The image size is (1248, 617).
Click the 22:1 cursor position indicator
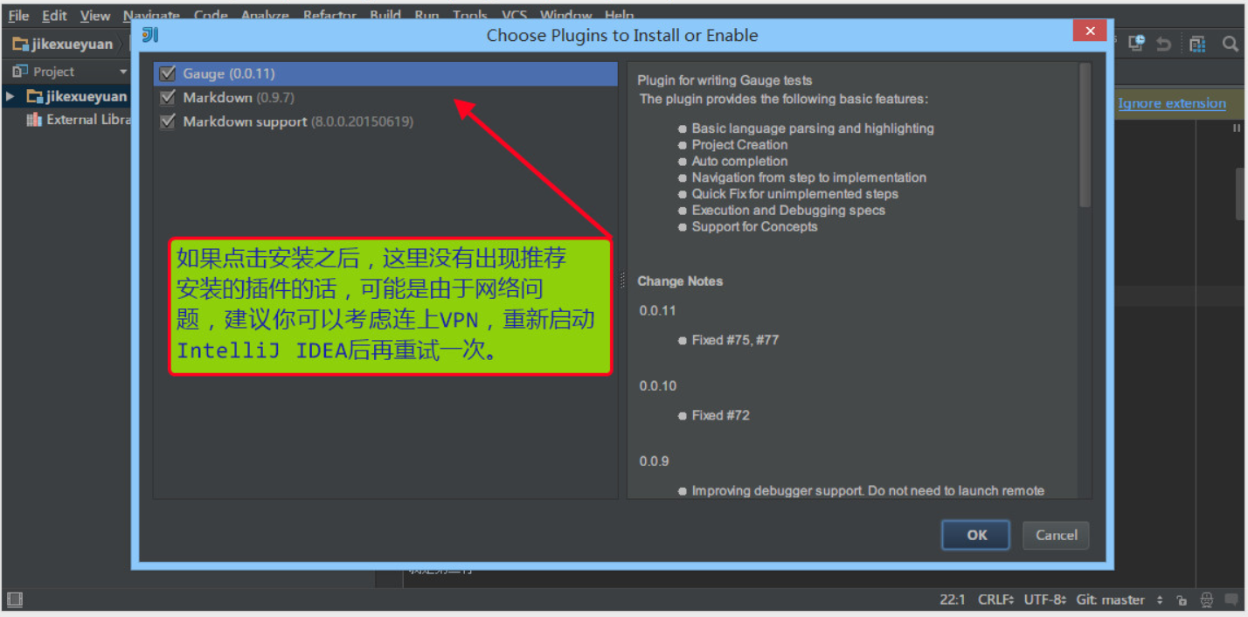click(x=952, y=600)
